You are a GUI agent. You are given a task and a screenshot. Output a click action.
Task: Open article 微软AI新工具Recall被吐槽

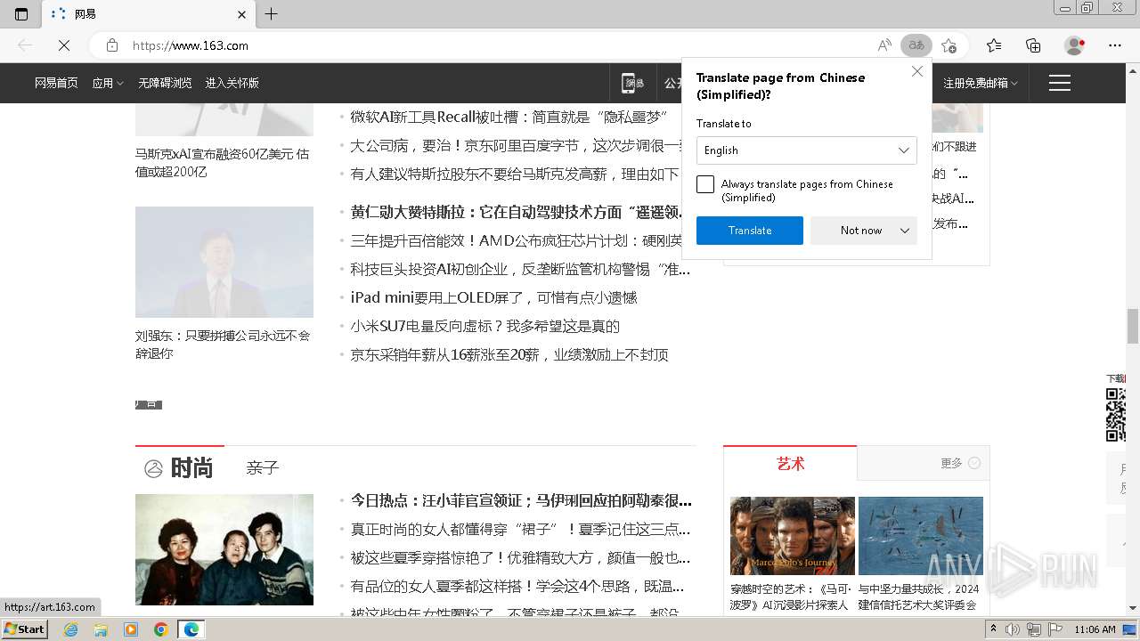(509, 117)
